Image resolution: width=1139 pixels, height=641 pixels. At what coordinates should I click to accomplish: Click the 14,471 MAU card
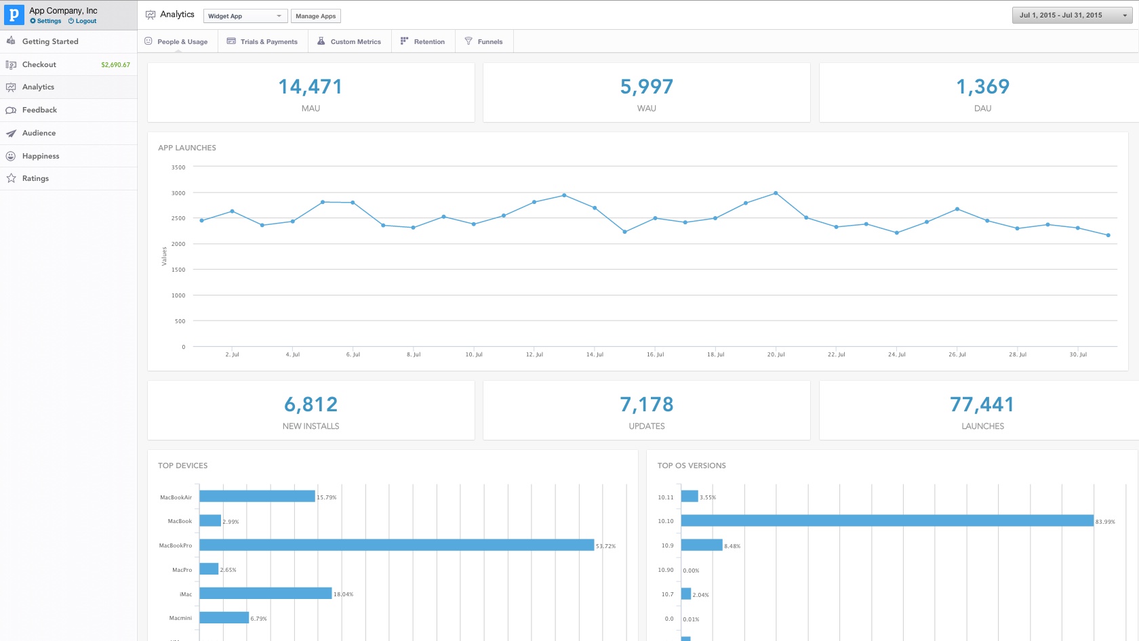pyautogui.click(x=311, y=93)
